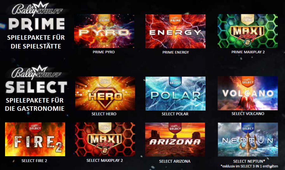Click the SELECT NEPTUN* caption label

point(249,161)
